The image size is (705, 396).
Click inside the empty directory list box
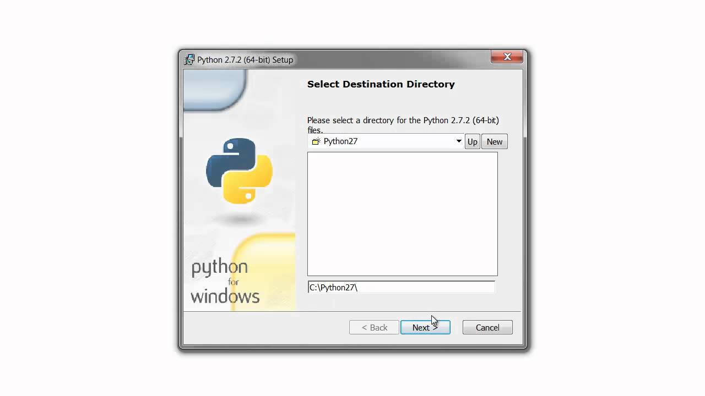pos(402,214)
